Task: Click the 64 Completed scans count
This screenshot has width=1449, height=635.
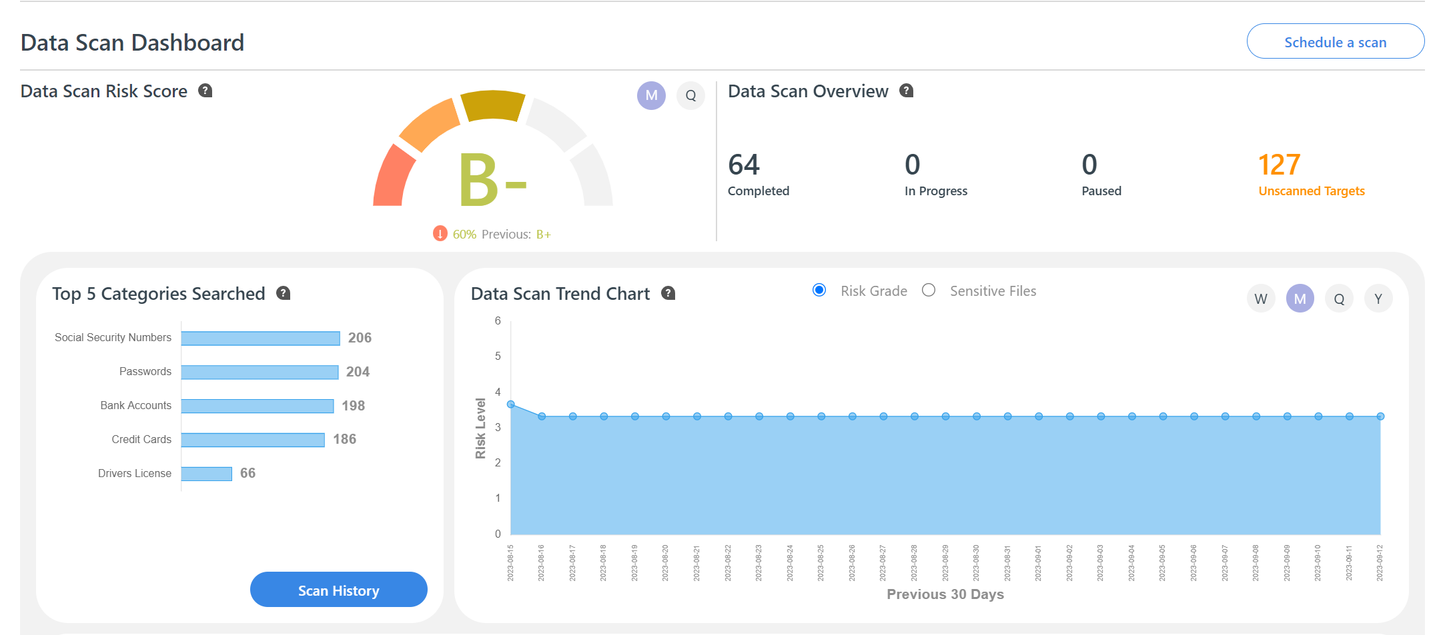Action: coord(744,165)
